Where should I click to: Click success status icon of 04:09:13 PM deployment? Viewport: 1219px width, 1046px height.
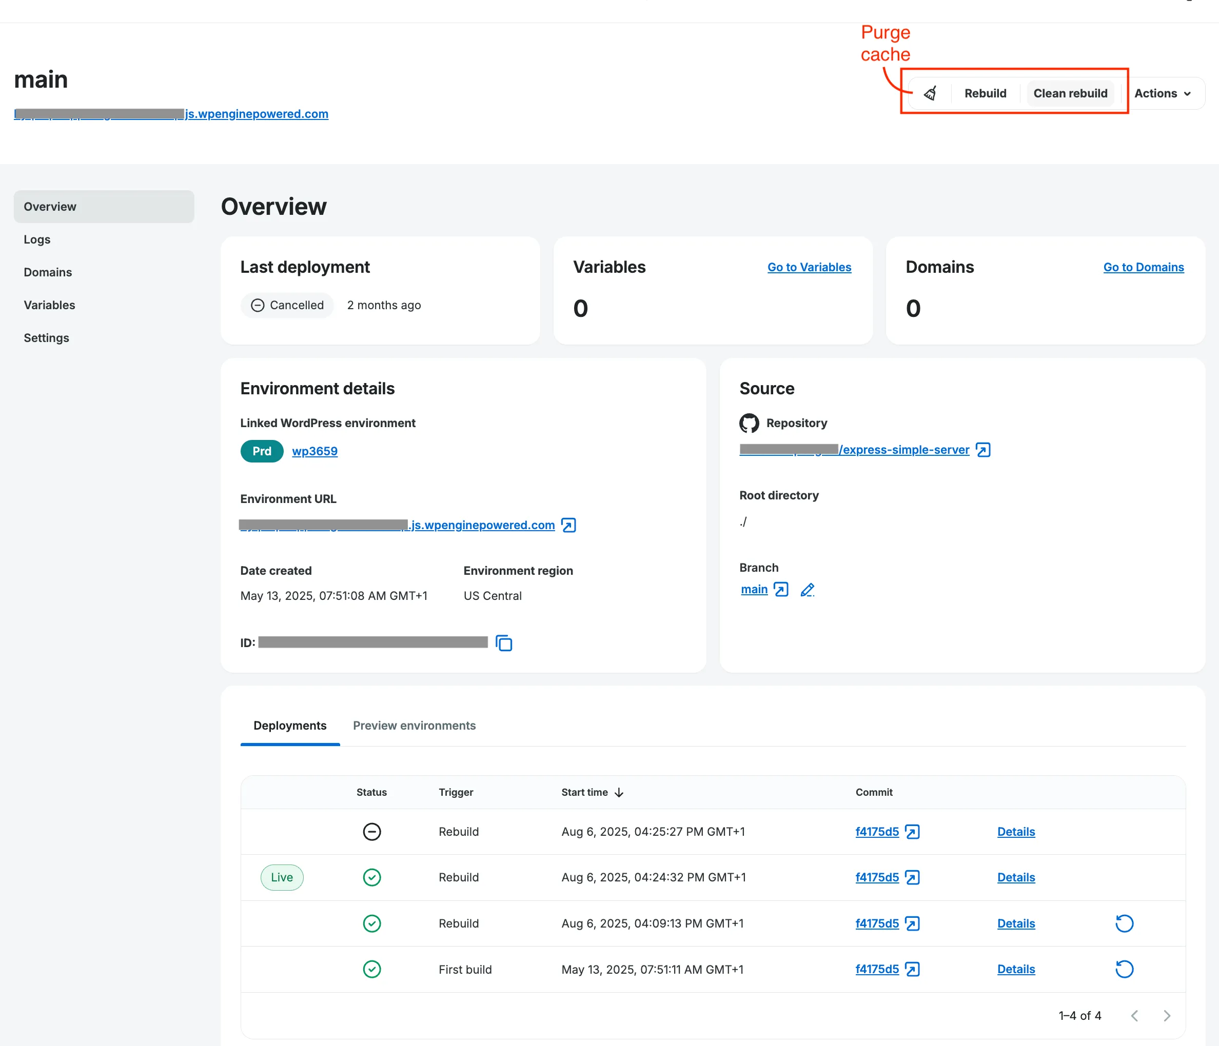372,923
